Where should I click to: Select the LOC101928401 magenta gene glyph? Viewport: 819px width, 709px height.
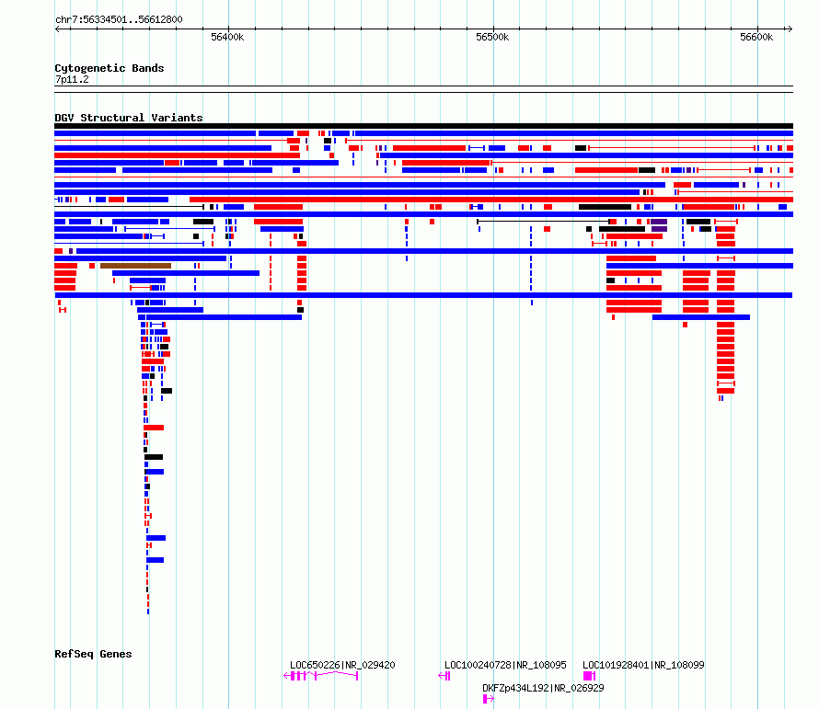(x=590, y=676)
